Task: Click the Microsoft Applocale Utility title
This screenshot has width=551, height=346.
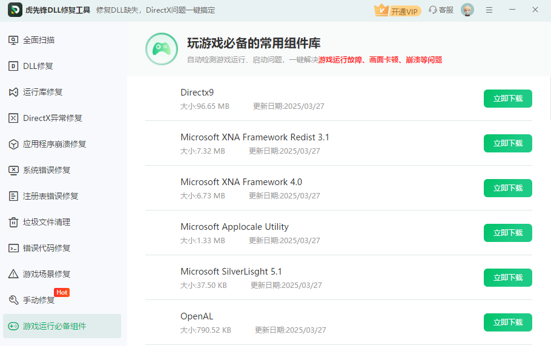Action: pos(234,227)
